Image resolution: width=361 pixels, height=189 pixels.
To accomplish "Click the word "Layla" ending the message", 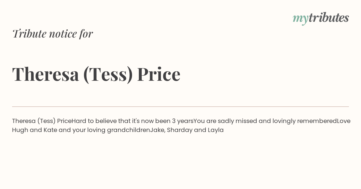I will point(216,130).
